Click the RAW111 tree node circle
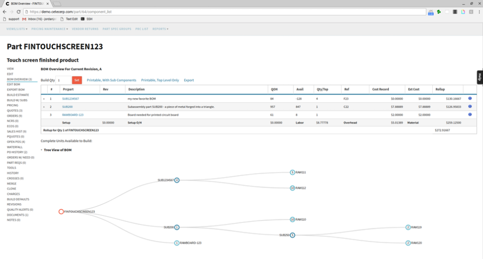The image size is (483, 259). tap(292, 172)
